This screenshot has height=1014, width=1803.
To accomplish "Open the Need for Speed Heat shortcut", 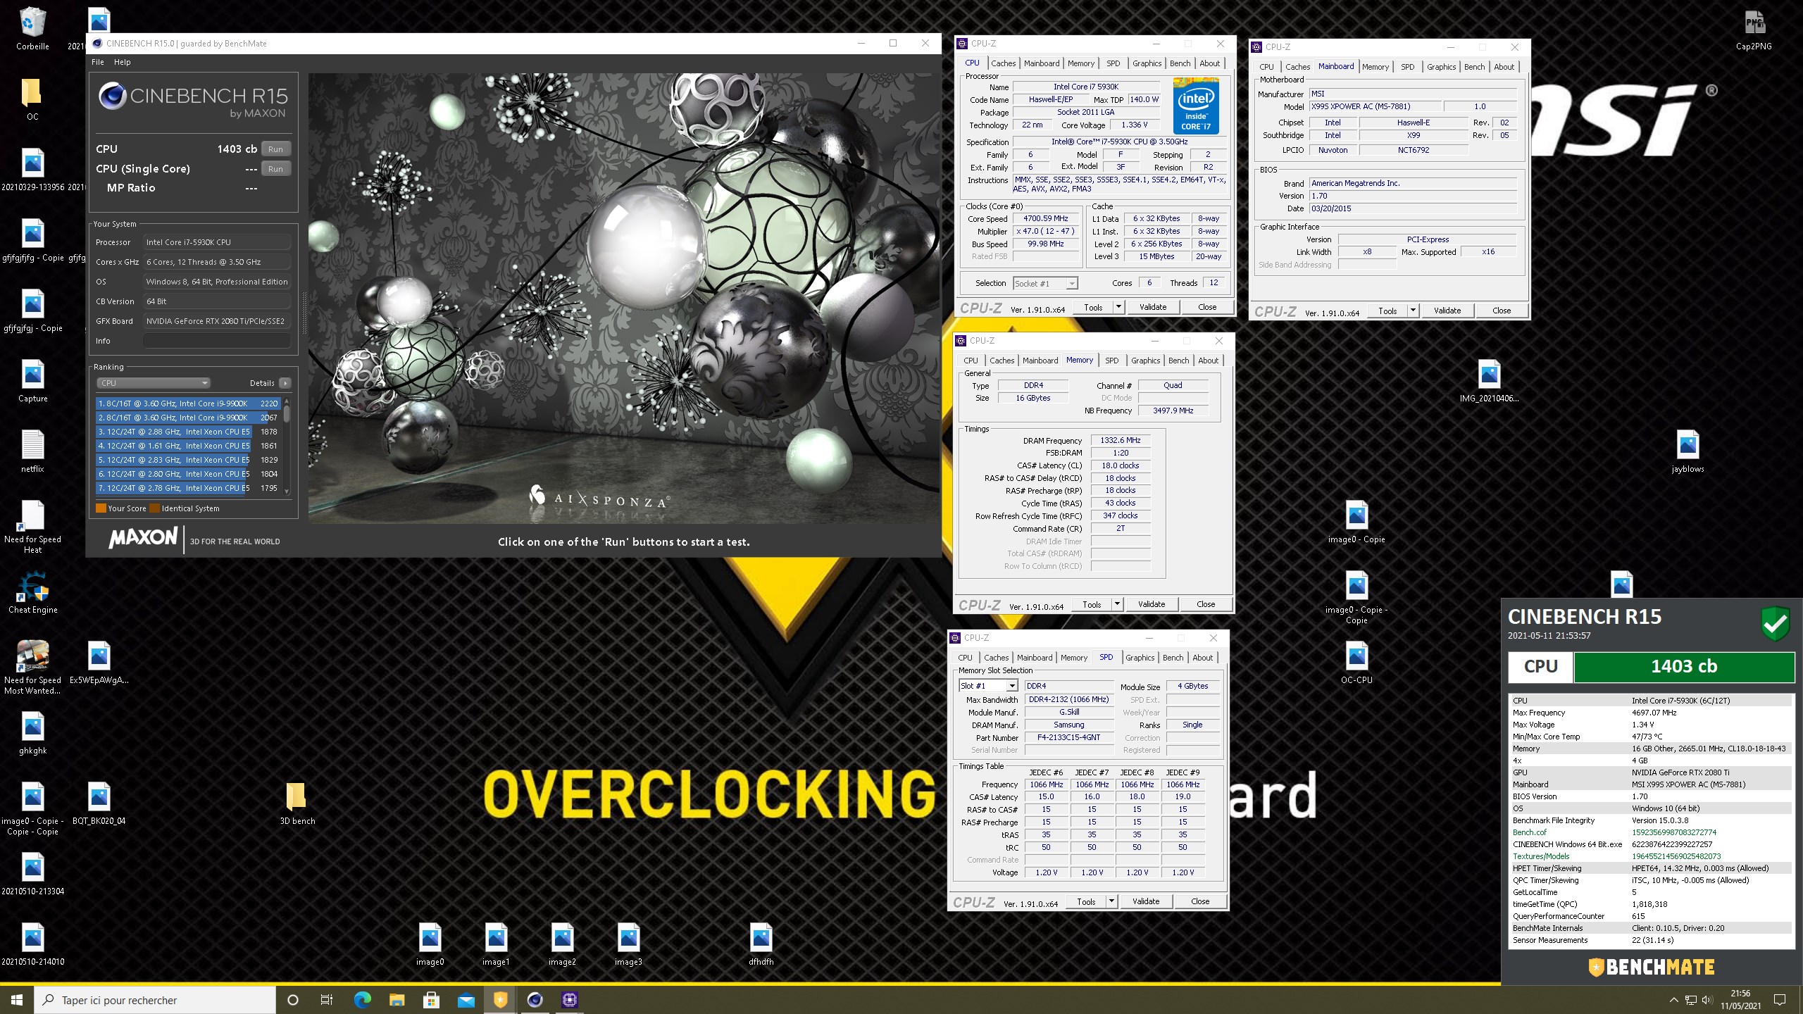I will click(32, 526).
